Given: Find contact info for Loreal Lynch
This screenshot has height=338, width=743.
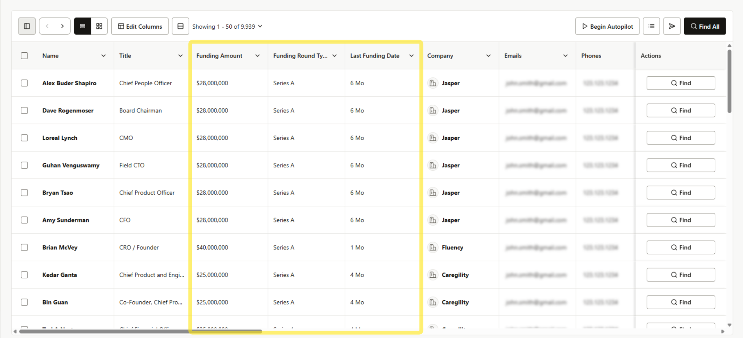Looking at the screenshot, I should pyautogui.click(x=681, y=138).
